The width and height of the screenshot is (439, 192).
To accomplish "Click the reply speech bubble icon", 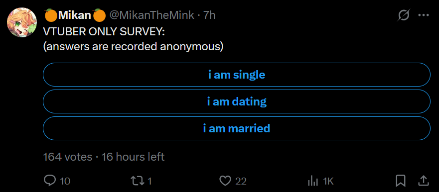I will coord(50,181).
